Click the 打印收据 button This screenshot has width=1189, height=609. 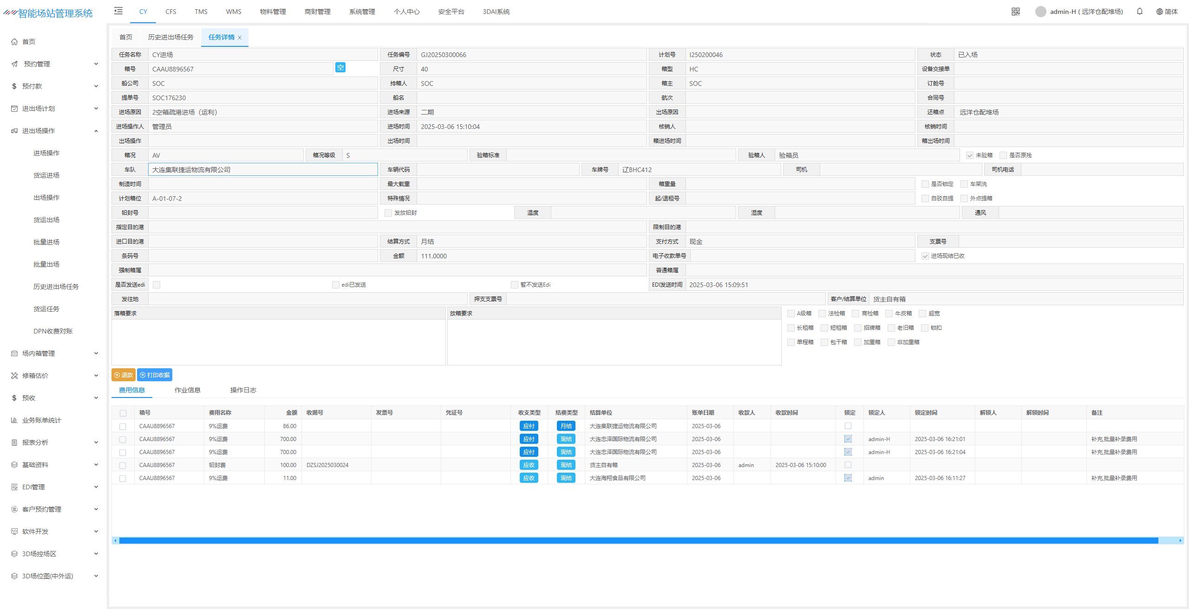coord(155,375)
